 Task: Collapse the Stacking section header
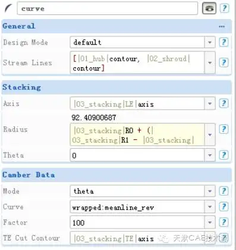[x=117, y=87]
